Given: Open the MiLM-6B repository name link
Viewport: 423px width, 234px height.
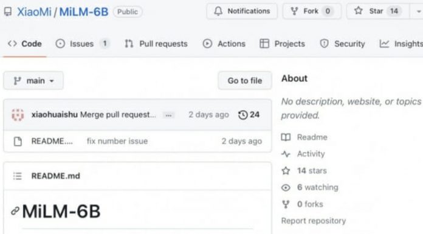Looking at the screenshot, I should point(84,12).
